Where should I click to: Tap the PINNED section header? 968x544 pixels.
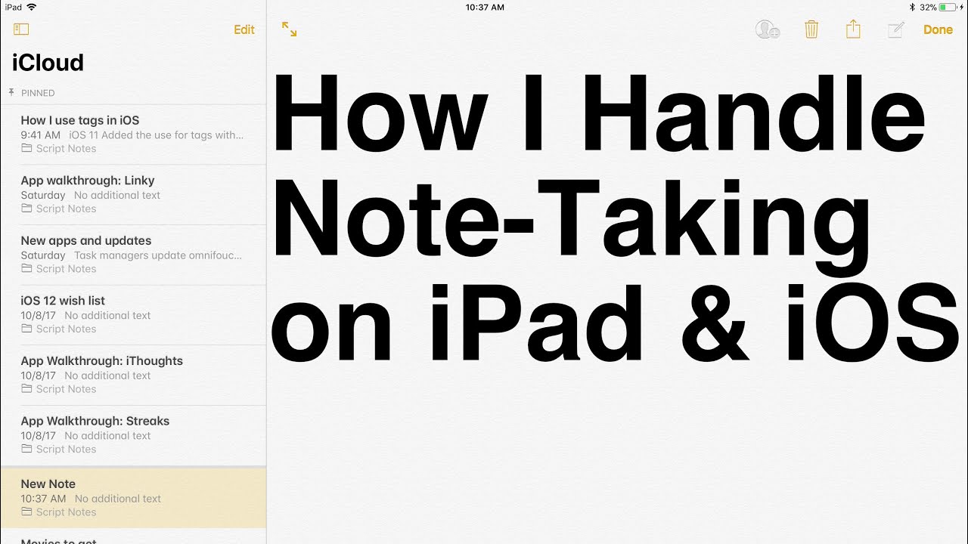click(38, 93)
